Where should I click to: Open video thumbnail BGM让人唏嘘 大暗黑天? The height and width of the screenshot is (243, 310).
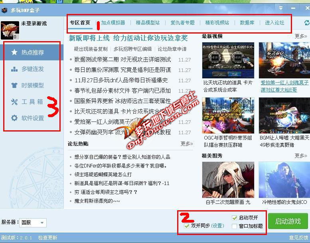coord(284,115)
